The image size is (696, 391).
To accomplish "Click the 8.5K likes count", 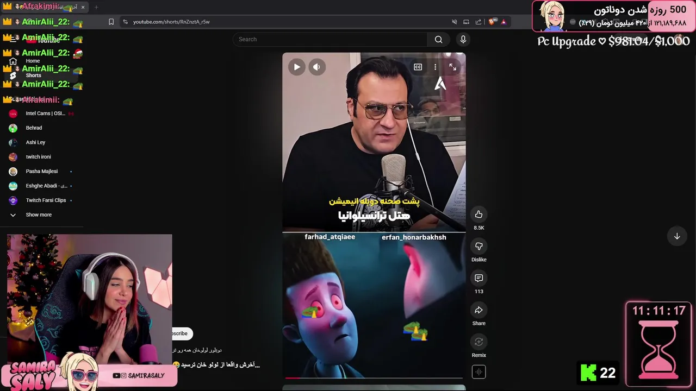I will click(478, 228).
